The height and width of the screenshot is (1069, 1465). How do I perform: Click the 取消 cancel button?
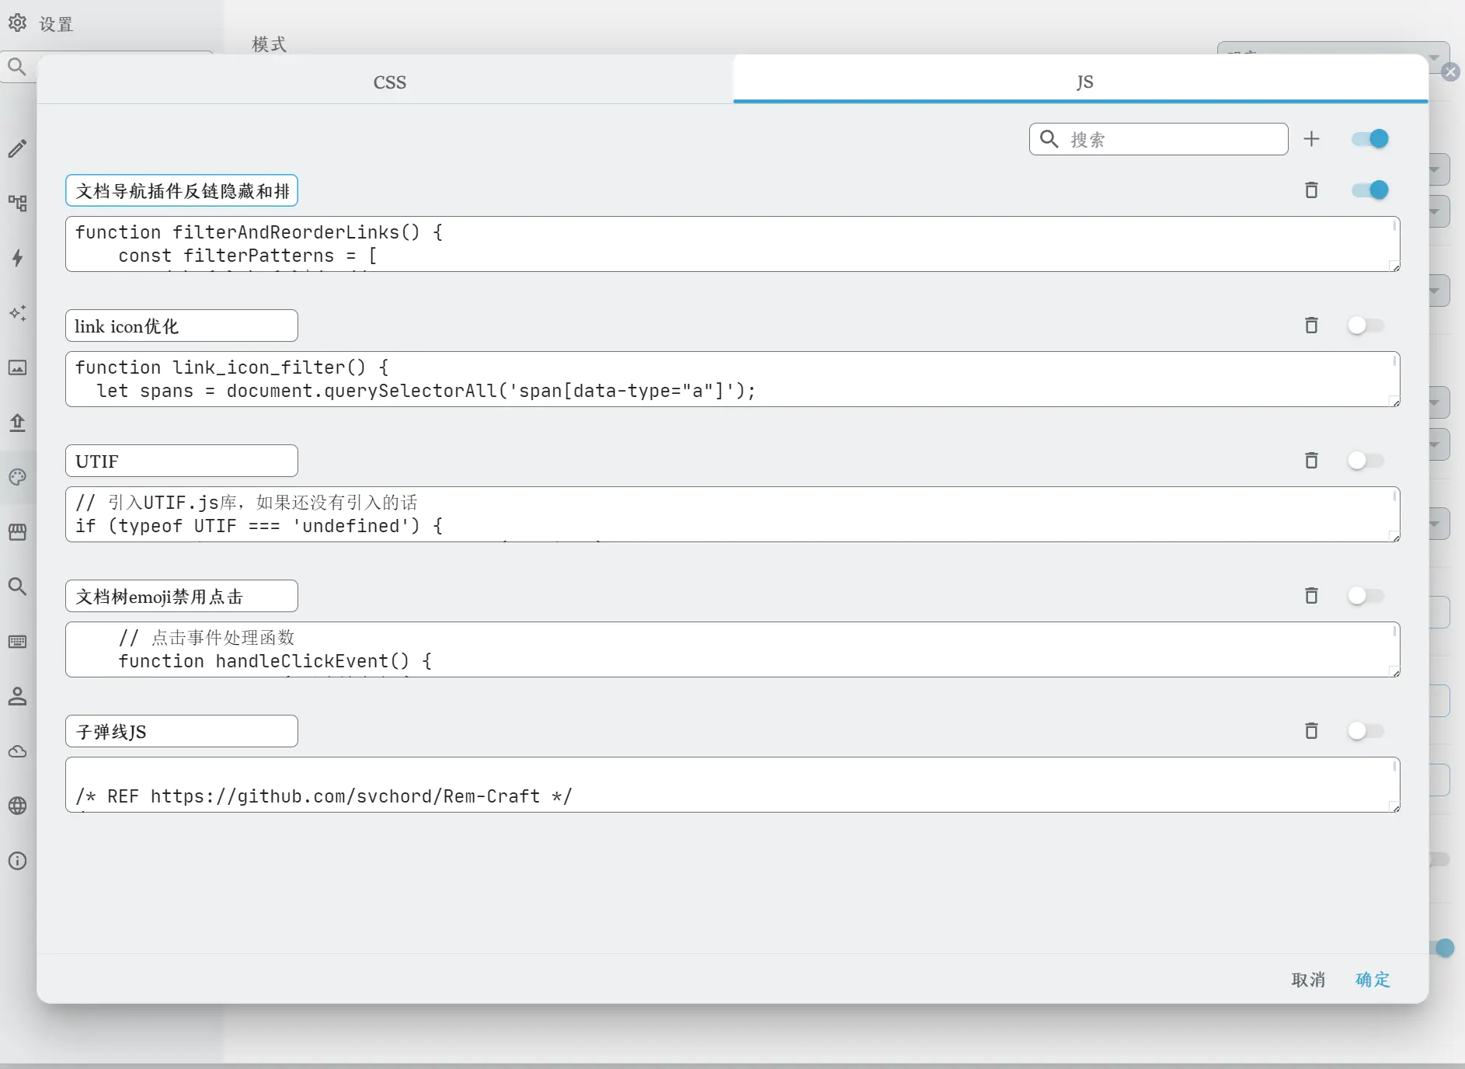click(x=1307, y=980)
